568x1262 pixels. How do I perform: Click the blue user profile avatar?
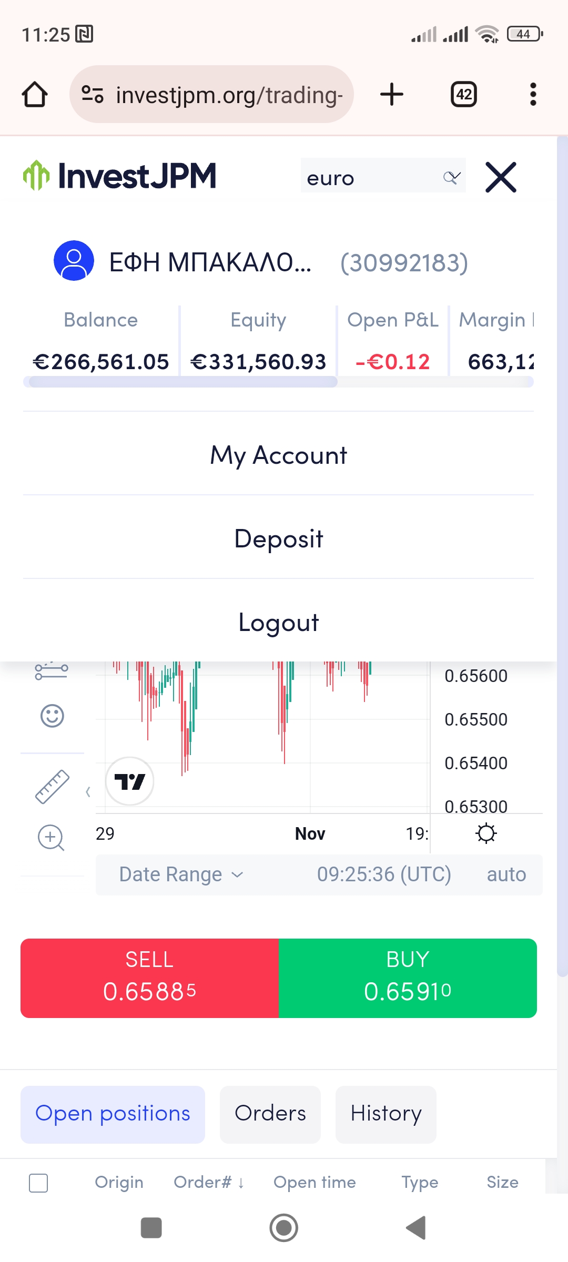coord(74,261)
